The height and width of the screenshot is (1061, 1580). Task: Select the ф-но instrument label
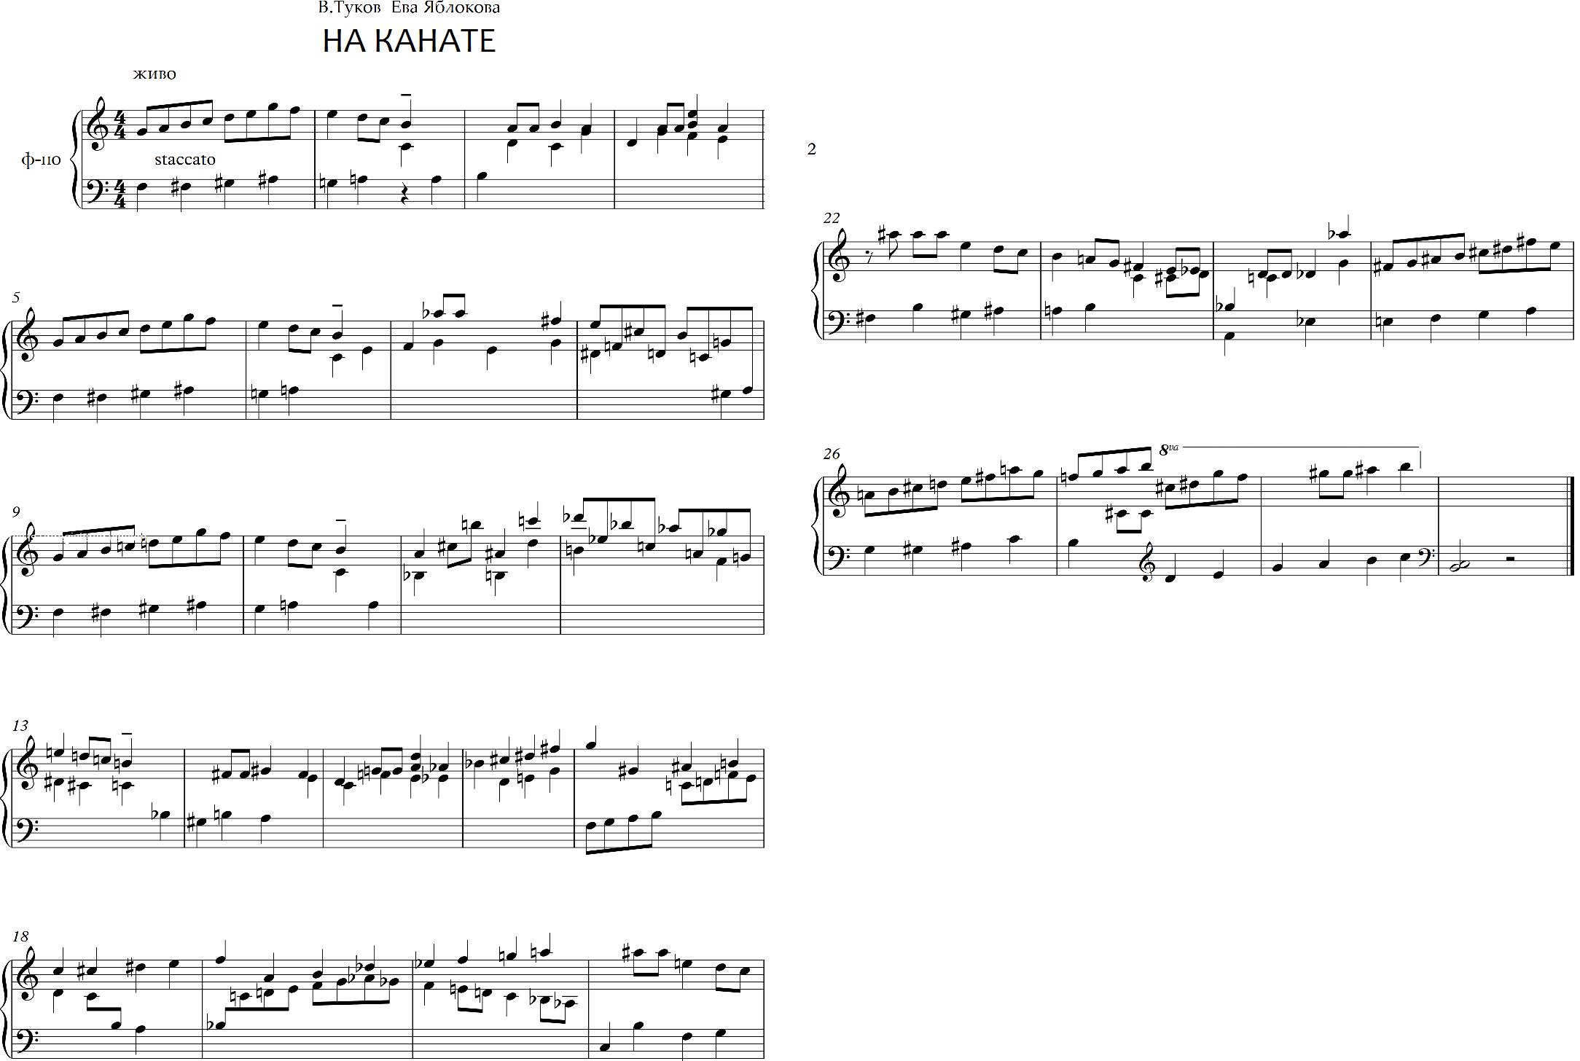pyautogui.click(x=41, y=161)
